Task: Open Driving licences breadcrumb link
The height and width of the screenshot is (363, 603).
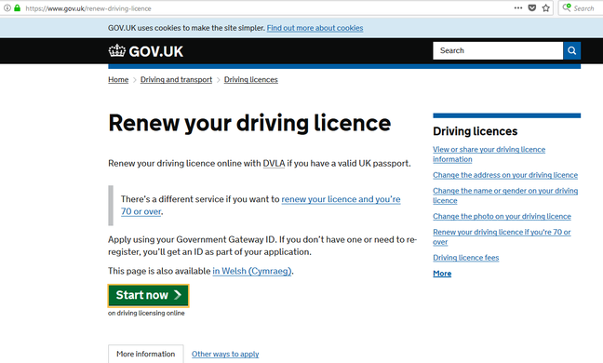Action: click(x=250, y=80)
